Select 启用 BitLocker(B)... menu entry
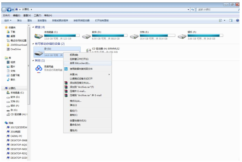The height and width of the screenshot is (162, 242). [80, 63]
